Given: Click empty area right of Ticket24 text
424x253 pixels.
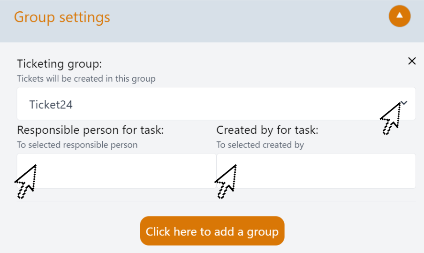Looking at the screenshot, I should [230, 104].
